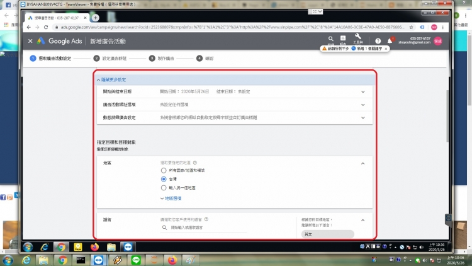Select all countries and territories radio
The height and width of the screenshot is (266, 472).
(x=164, y=170)
